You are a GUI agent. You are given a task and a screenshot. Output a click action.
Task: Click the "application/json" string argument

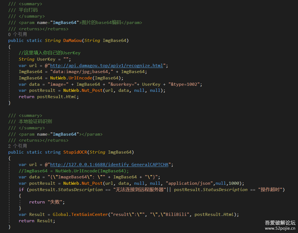click(x=189, y=183)
